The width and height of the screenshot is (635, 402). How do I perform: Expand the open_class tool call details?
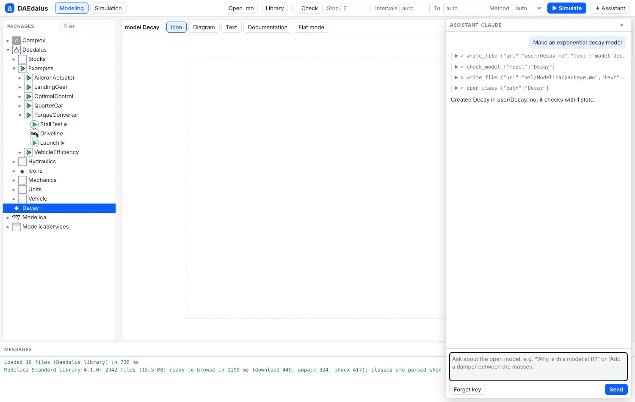pos(456,88)
